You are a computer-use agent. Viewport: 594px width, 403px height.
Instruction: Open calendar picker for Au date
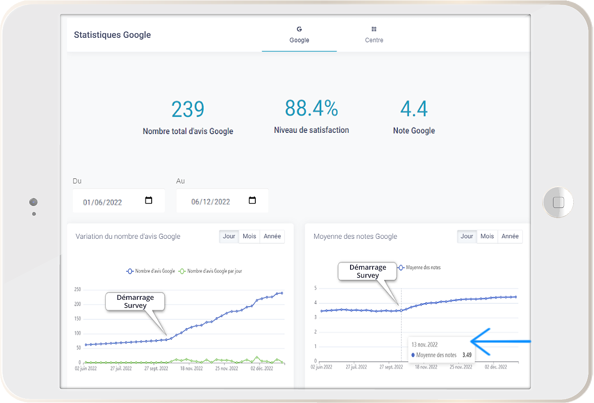point(252,200)
